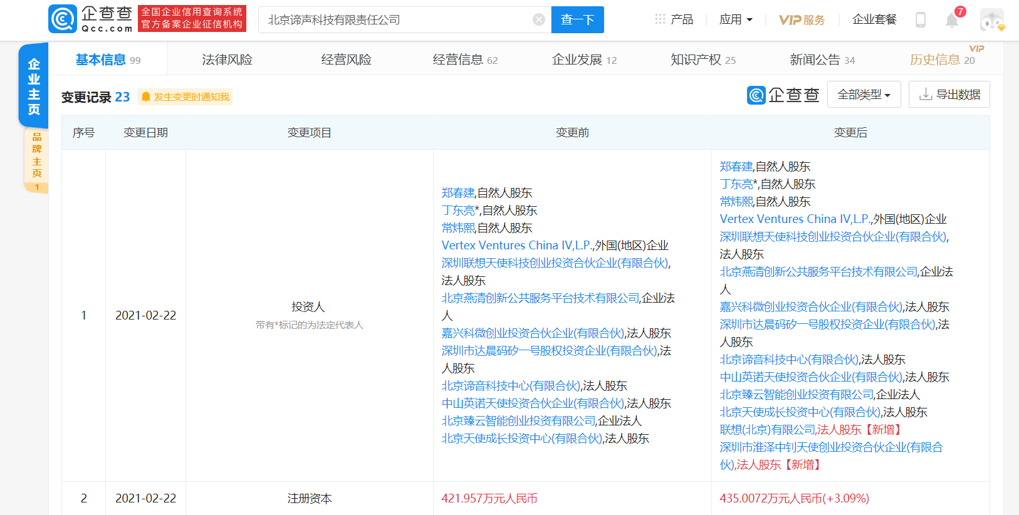Switch to the 经营风险 tab
Screen dimensions: 1019x515
point(346,60)
